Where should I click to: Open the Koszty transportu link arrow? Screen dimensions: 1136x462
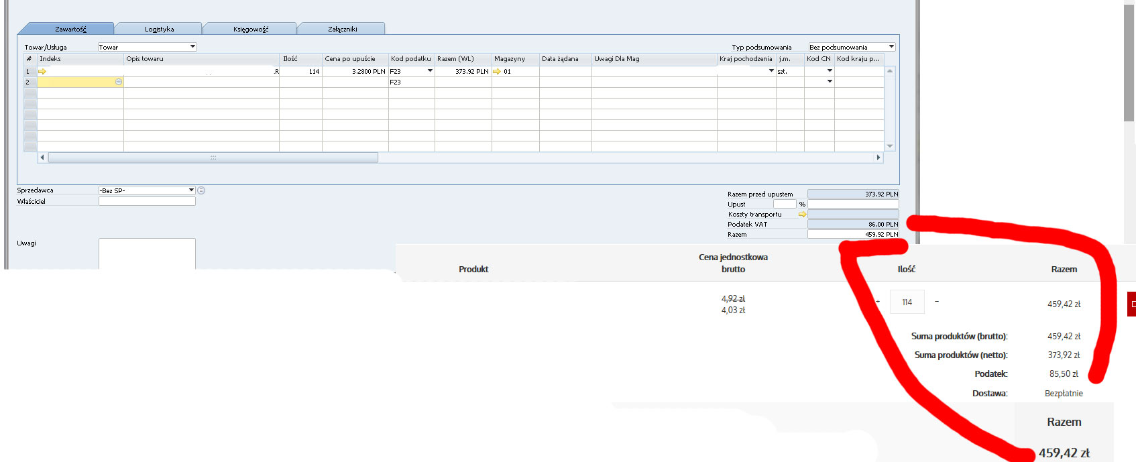click(802, 215)
